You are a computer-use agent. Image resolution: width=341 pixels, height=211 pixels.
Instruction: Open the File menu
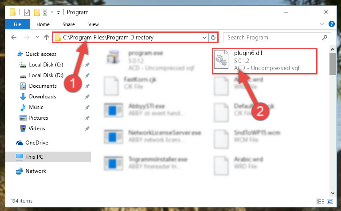[x=17, y=24]
